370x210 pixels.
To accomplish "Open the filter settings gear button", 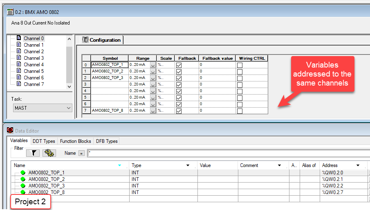I will tap(49, 153).
